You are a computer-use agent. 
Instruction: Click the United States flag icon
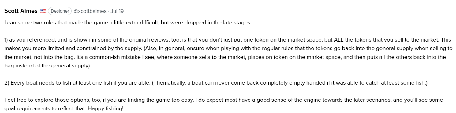[43, 11]
